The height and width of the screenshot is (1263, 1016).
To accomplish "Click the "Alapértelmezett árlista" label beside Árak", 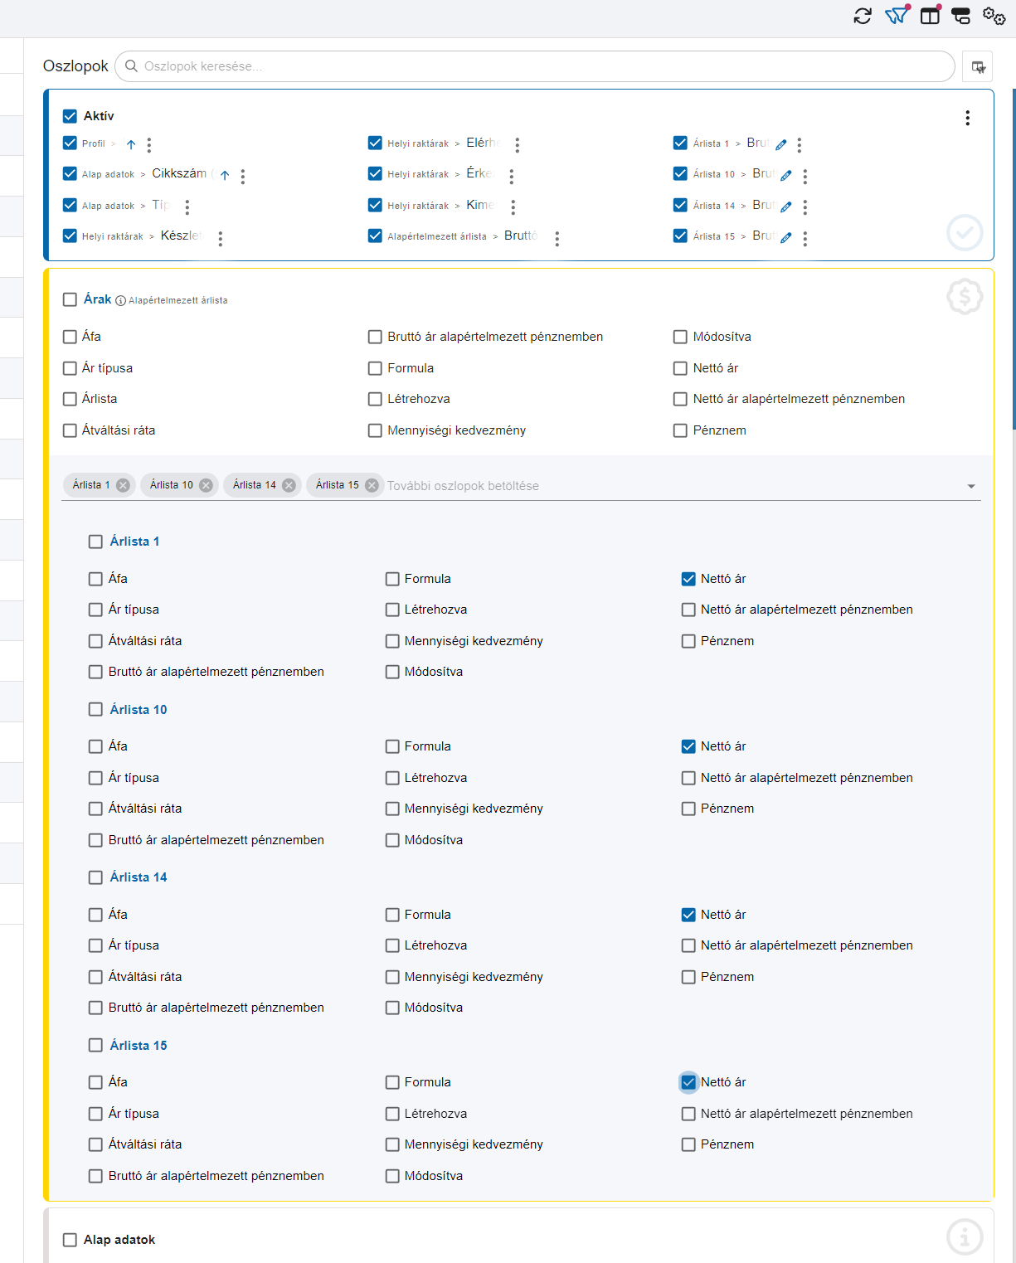I will pos(178,300).
